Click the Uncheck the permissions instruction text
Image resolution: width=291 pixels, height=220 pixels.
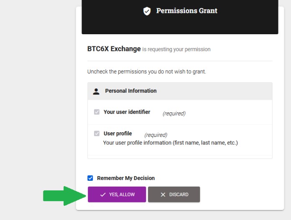(x=147, y=71)
